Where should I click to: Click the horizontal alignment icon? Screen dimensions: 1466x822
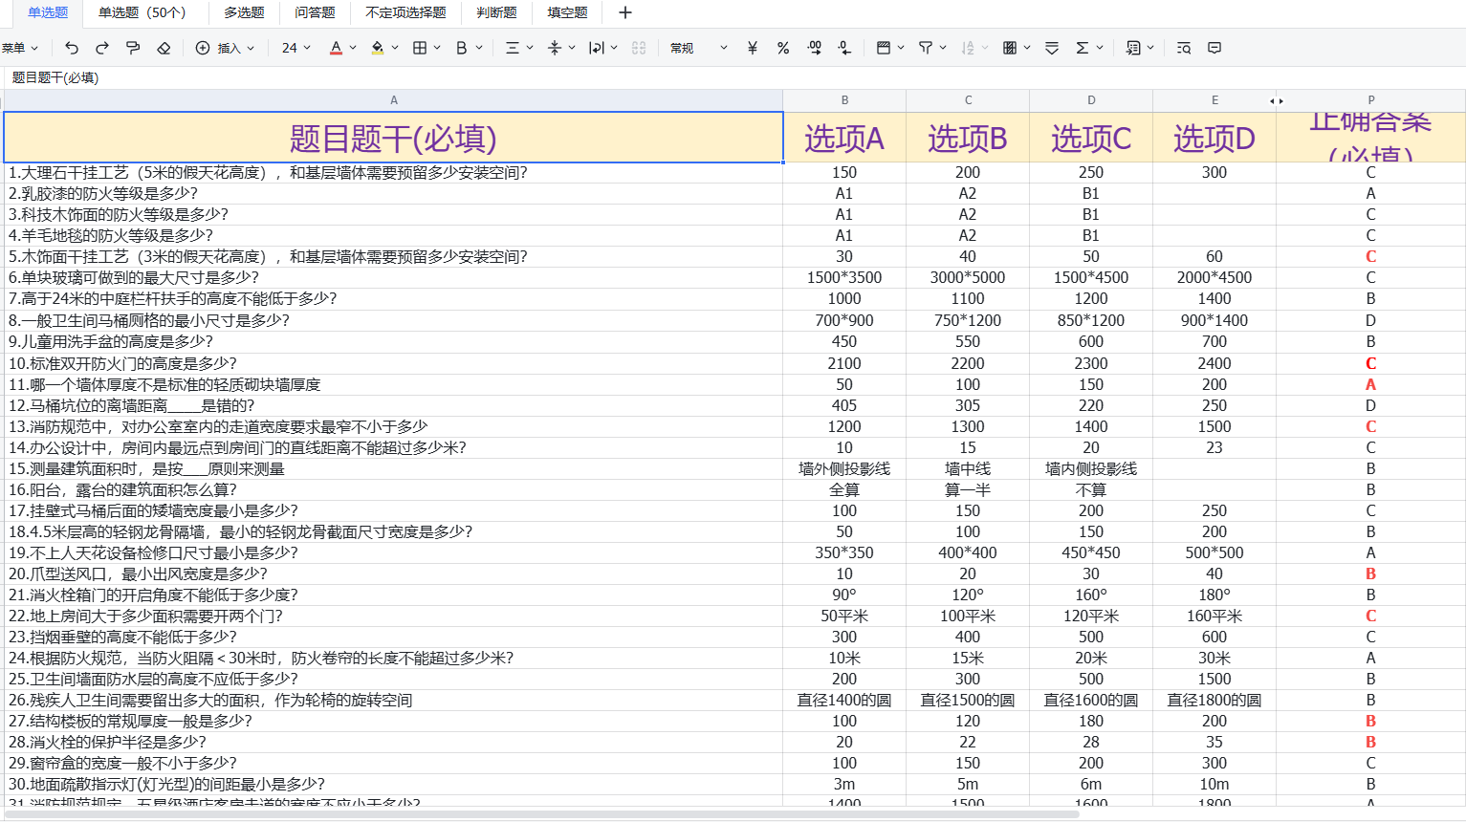click(513, 48)
